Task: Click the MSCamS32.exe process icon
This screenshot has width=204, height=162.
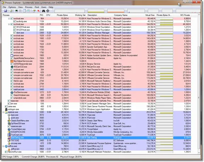Action: [12, 67]
